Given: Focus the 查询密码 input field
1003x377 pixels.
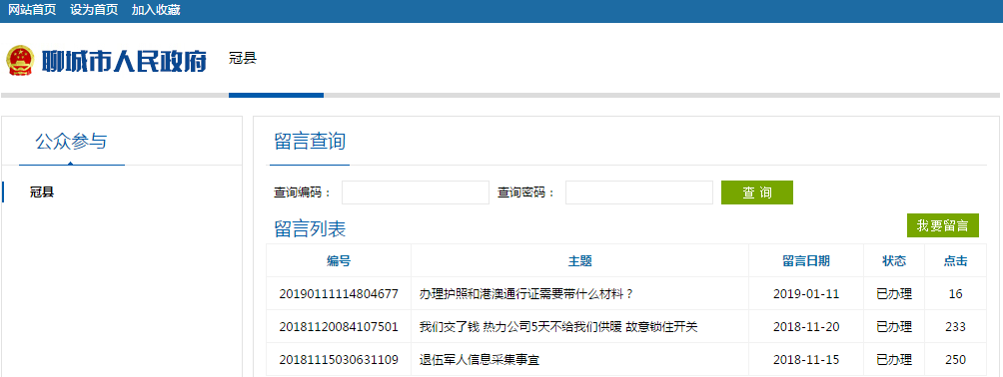Looking at the screenshot, I should pyautogui.click(x=639, y=192).
